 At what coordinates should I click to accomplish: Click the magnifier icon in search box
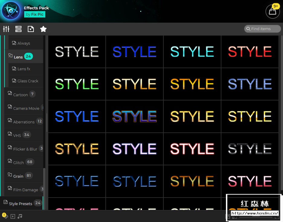coord(248,29)
